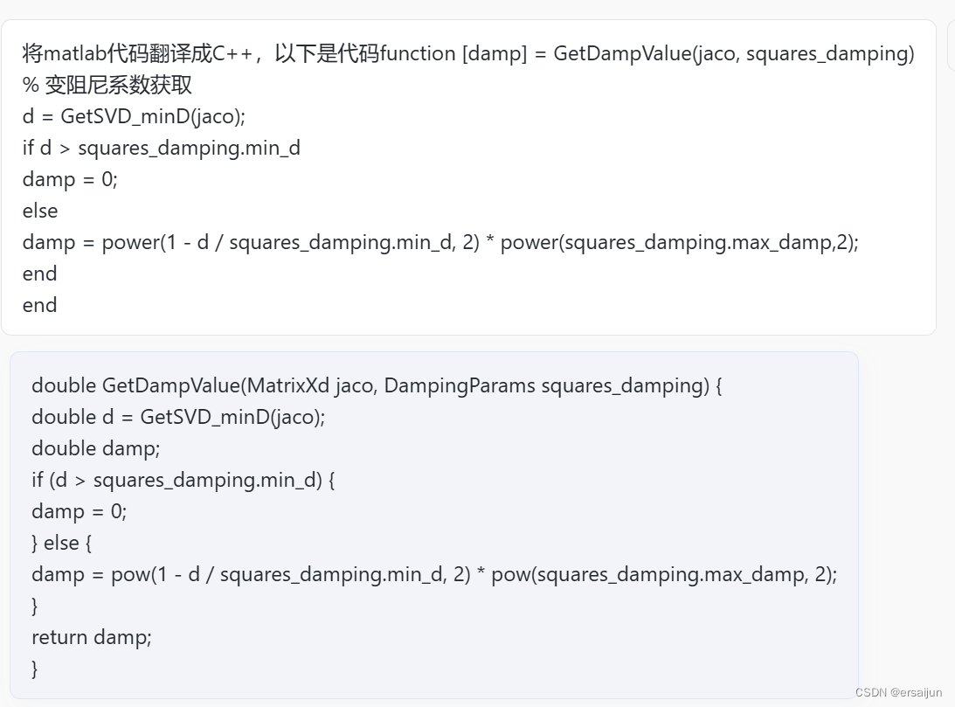
Task: Click the partial card at the top right corner
Action: pos(950,44)
